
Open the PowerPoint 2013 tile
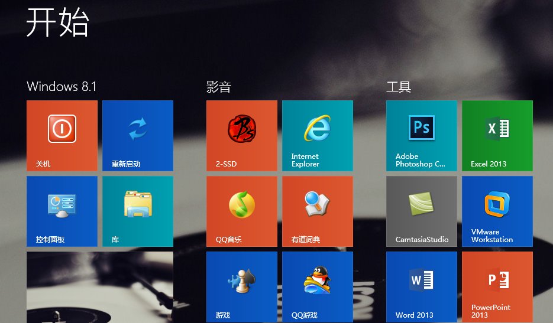tap(497, 287)
